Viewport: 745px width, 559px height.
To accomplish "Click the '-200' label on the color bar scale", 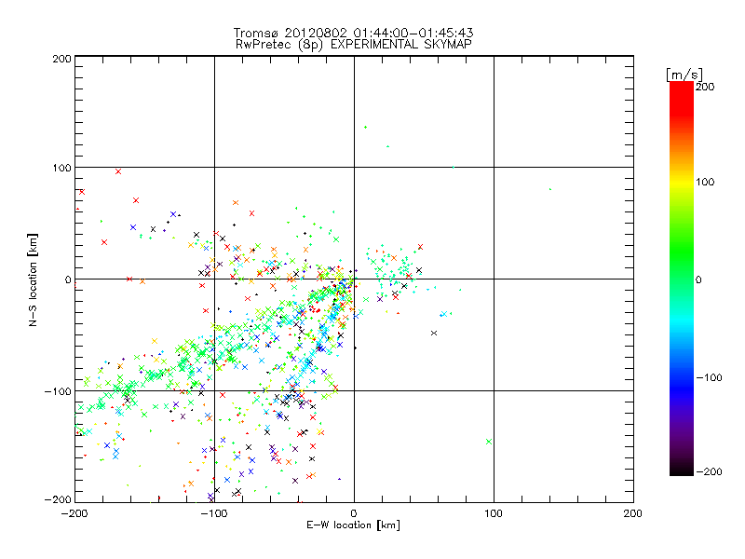I will [709, 471].
